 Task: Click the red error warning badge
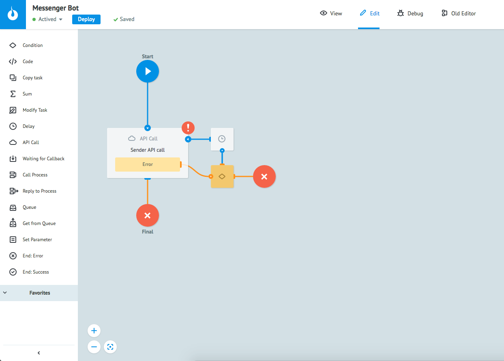(x=188, y=128)
